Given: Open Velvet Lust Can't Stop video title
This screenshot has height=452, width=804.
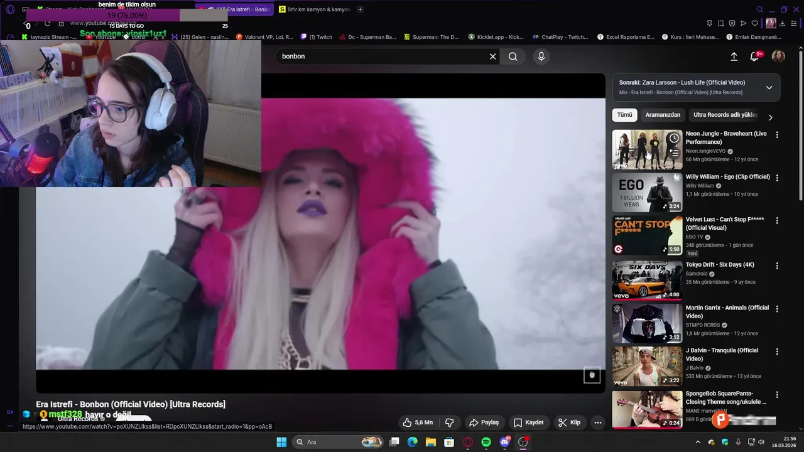Looking at the screenshot, I should pos(725,223).
